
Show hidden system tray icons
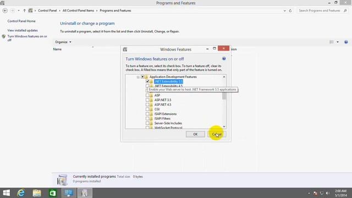click(x=309, y=193)
